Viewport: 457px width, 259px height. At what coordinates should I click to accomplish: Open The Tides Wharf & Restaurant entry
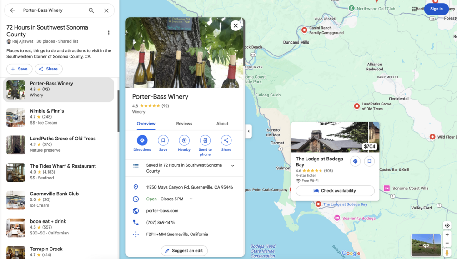58,172
